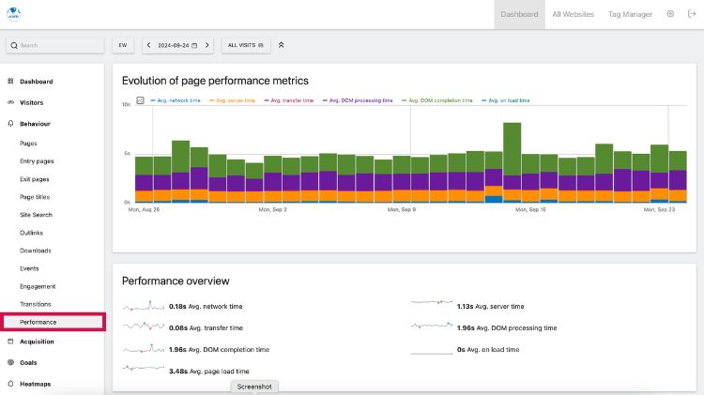Click the 1.13s Avg. server time sparkline
This screenshot has height=395, width=704.
click(x=432, y=302)
